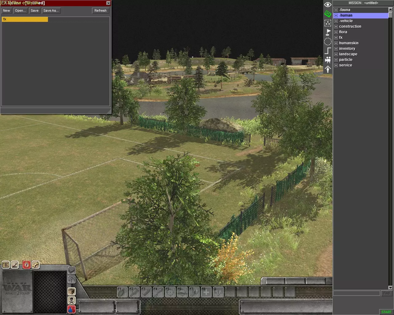Click the F1 grenade slot
The width and height of the screenshot is (394, 315).
pyautogui.click(x=122, y=292)
